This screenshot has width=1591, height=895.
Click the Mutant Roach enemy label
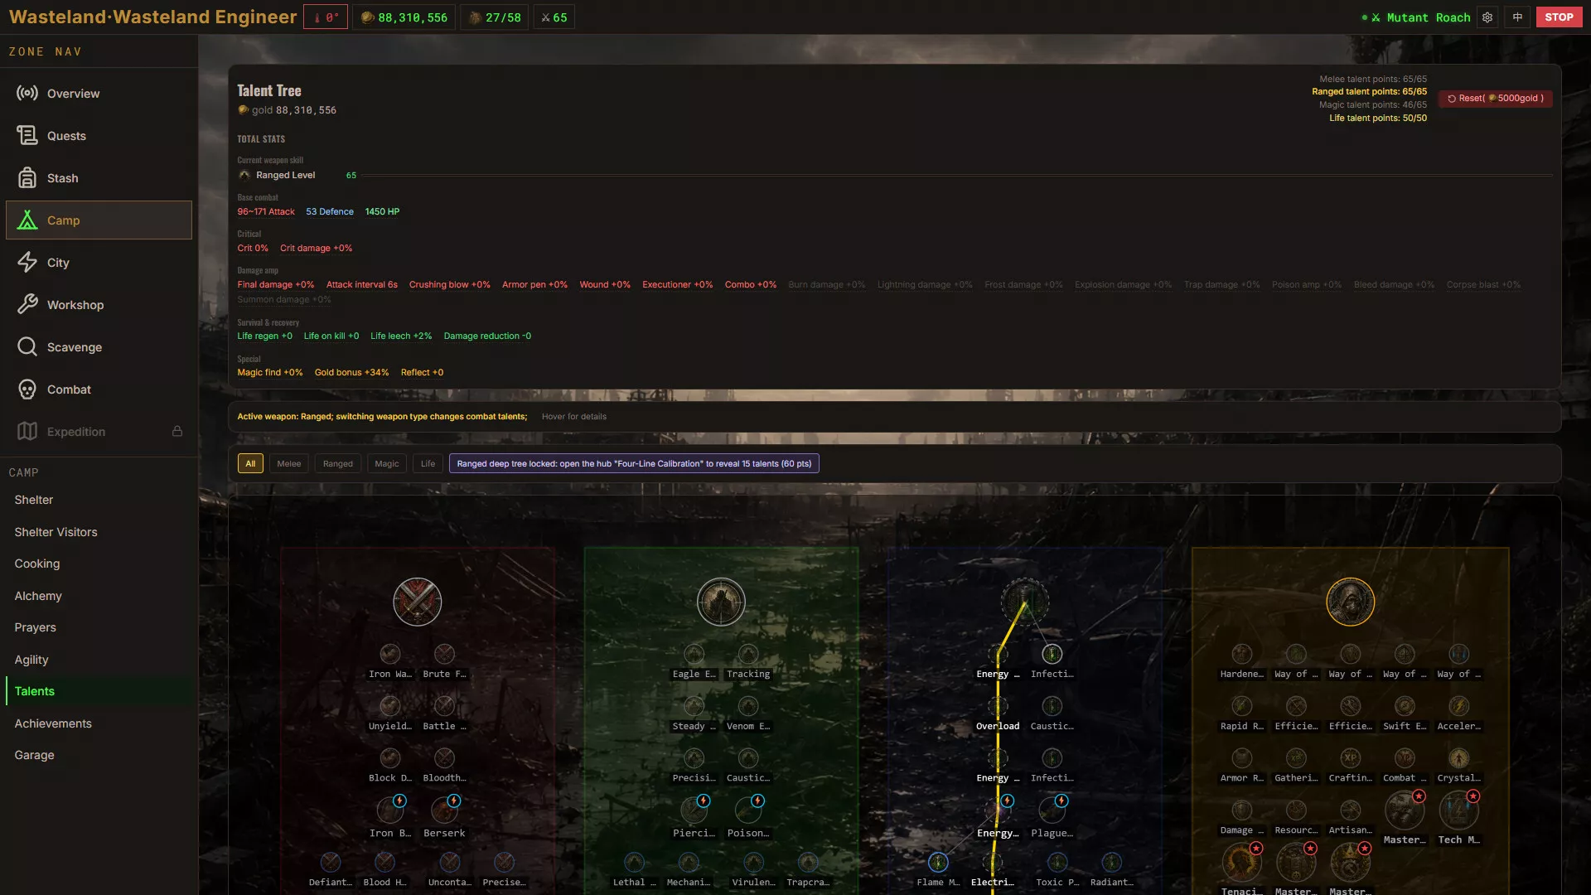click(x=1428, y=17)
